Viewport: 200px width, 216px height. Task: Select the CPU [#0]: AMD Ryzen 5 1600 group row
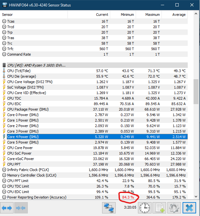click(x=95, y=65)
